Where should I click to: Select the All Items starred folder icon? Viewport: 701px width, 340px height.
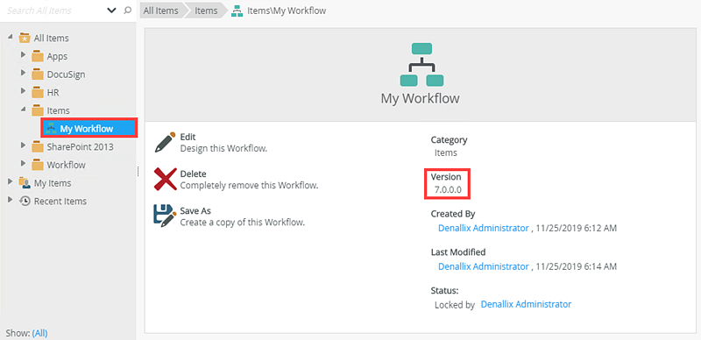(25, 38)
